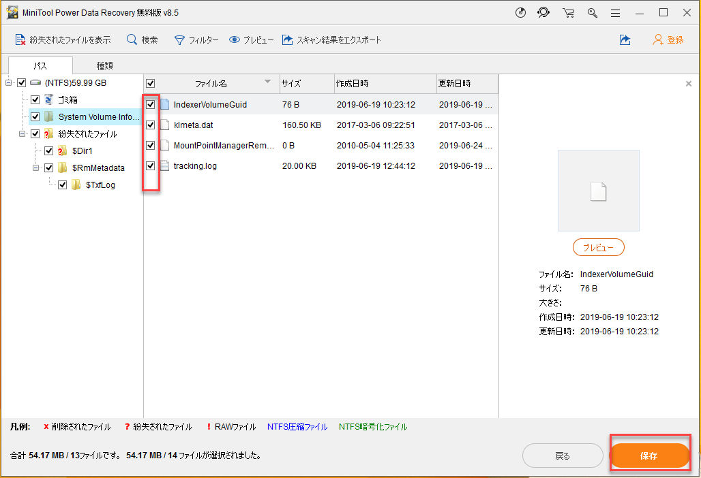Screen dimensions: 701x478
Task: Open the フィルター filter tool
Action: (196, 39)
